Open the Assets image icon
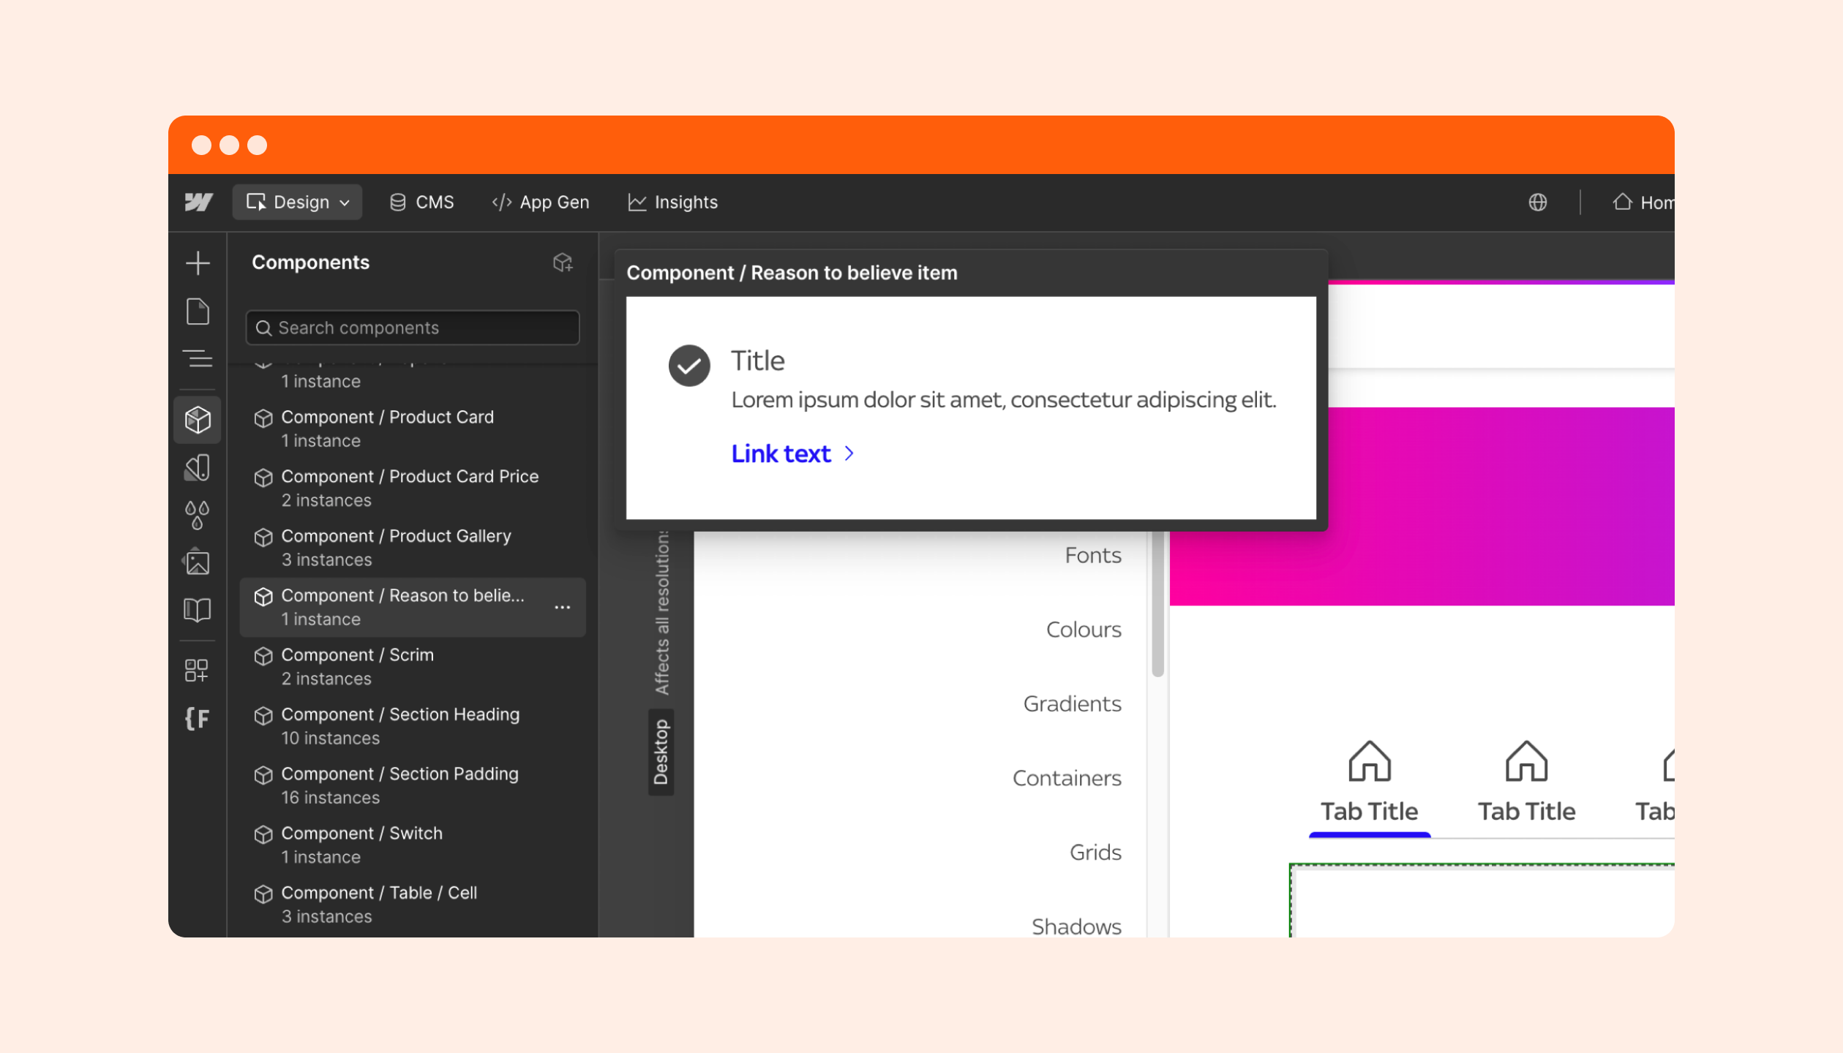The image size is (1843, 1053). pyautogui.click(x=198, y=562)
